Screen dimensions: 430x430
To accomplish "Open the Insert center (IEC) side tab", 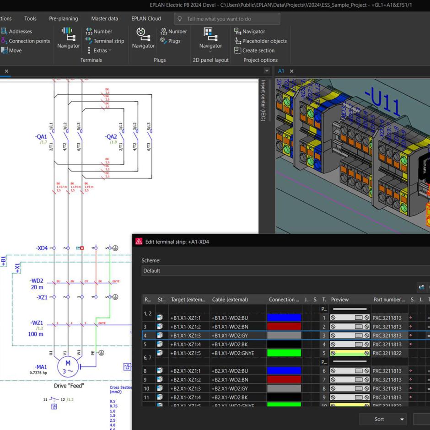I will (263, 100).
